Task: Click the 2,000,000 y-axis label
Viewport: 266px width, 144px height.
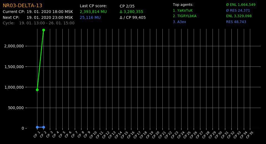Action: (x=14, y=46)
